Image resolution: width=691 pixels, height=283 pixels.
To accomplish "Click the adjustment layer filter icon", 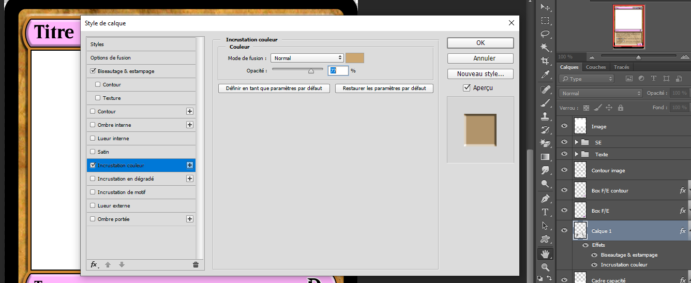I will click(x=641, y=79).
